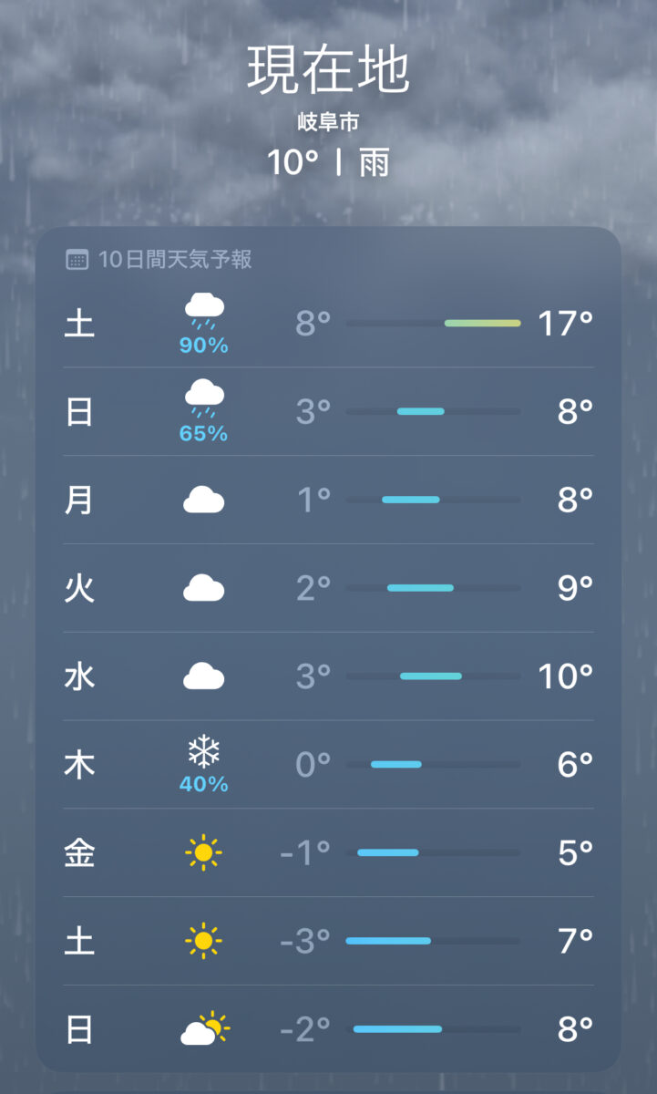Tap the sun icon in the 金 row
This screenshot has width=657, height=1094.
[203, 852]
